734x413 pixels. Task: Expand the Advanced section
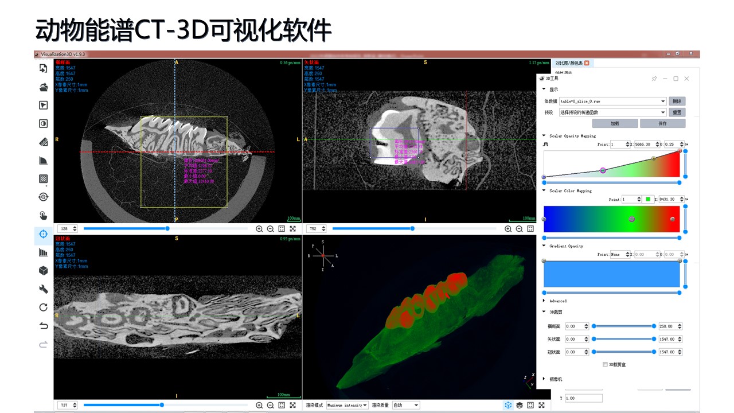pyautogui.click(x=544, y=301)
